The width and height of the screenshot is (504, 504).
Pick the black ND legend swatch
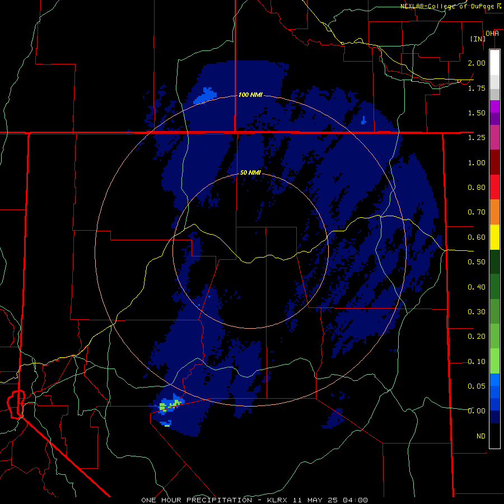[x=494, y=436]
